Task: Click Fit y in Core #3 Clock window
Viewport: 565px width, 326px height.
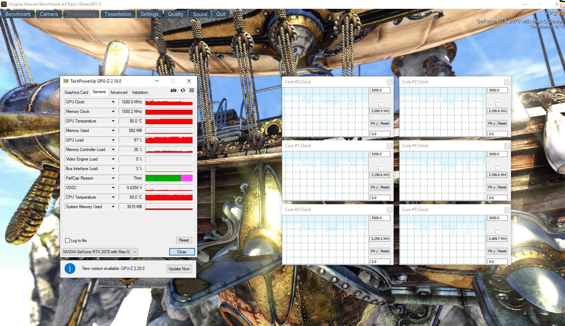Action: [492, 123]
